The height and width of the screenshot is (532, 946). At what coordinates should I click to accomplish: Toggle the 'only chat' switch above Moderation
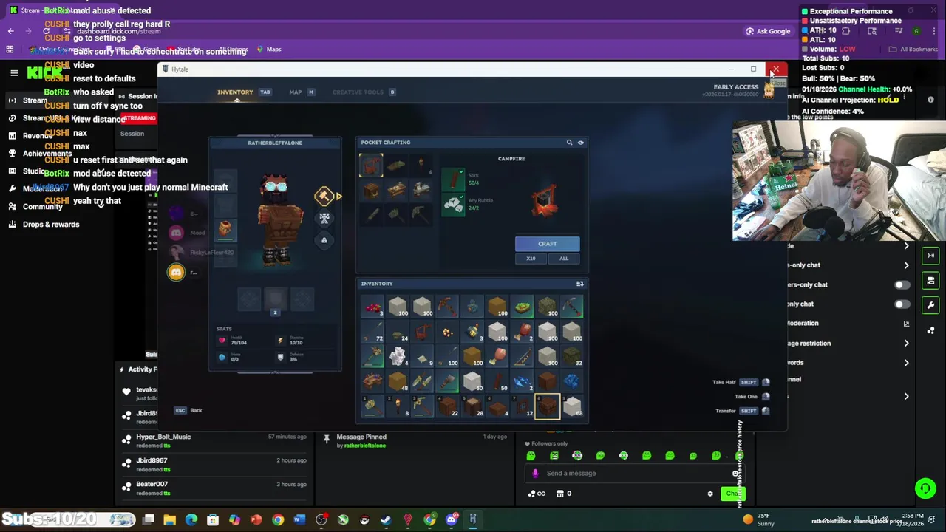click(902, 304)
